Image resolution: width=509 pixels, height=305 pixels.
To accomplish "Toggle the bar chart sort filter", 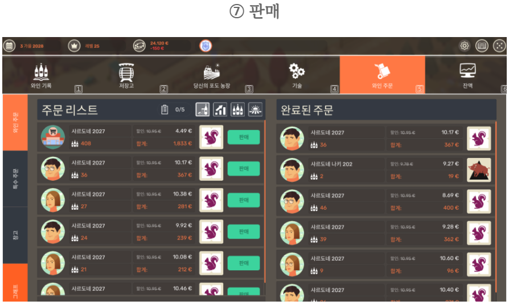I will (220, 109).
